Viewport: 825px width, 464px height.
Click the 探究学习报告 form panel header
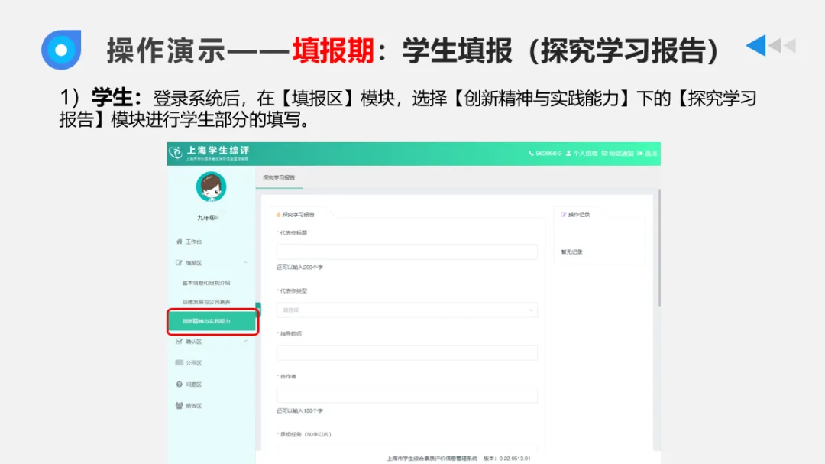pyautogui.click(x=295, y=214)
